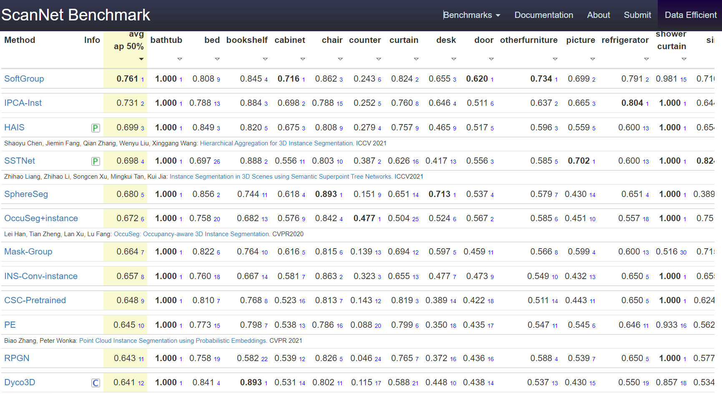Open the Hierarchical Aggregation paper link

tap(276, 143)
